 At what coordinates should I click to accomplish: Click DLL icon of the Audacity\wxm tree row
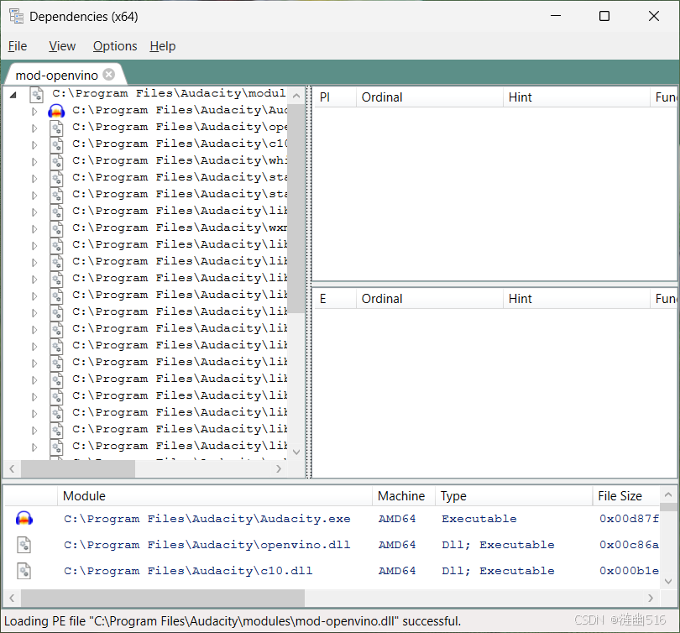(x=56, y=229)
